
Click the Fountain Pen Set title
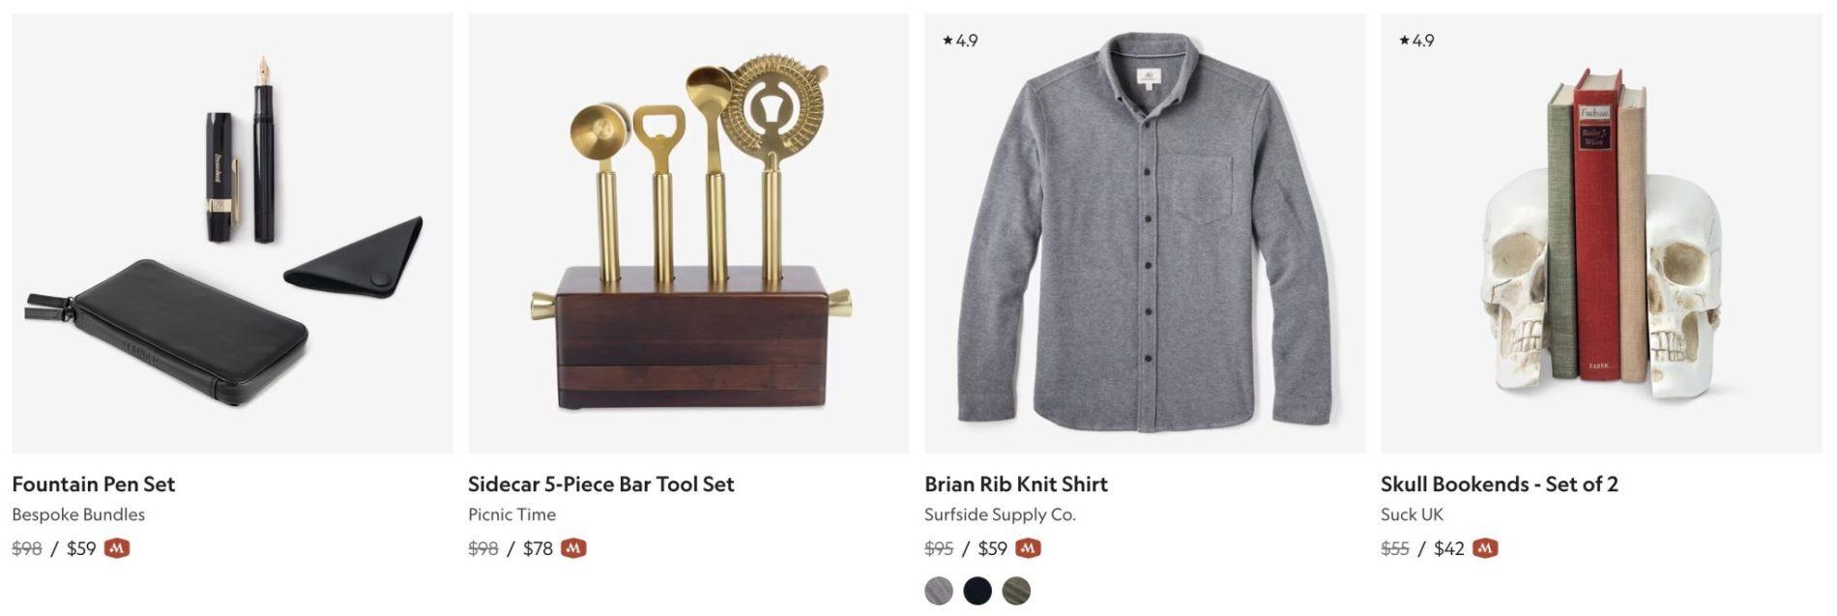(94, 484)
